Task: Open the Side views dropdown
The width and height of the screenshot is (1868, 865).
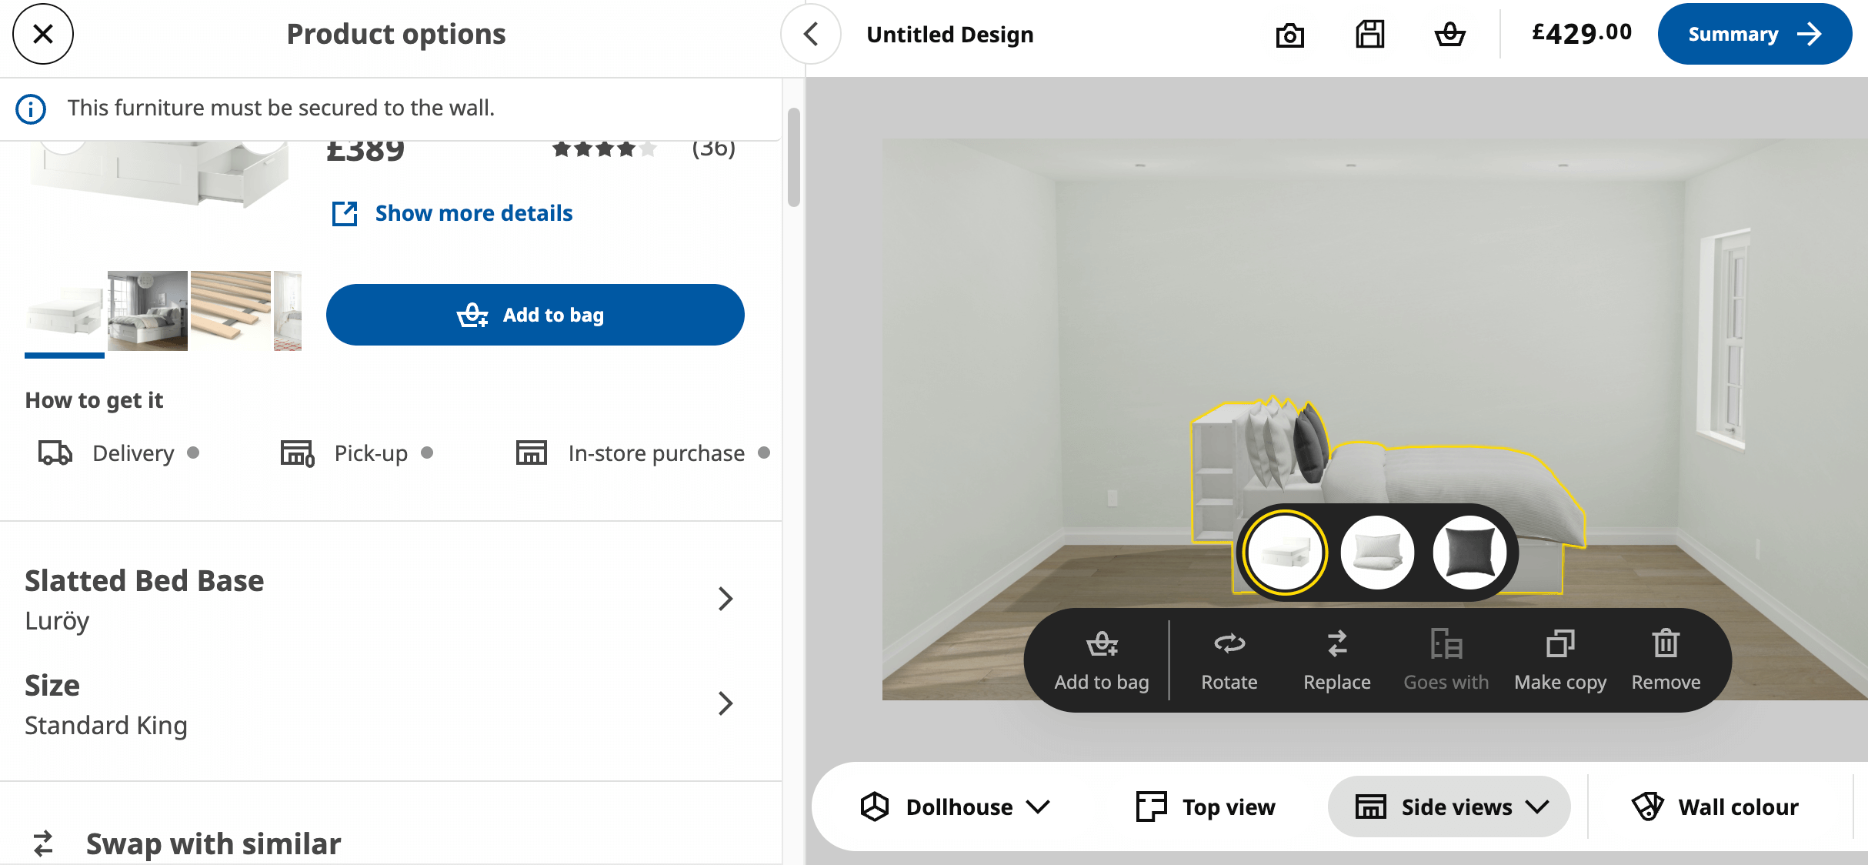Action: [x=1449, y=807]
